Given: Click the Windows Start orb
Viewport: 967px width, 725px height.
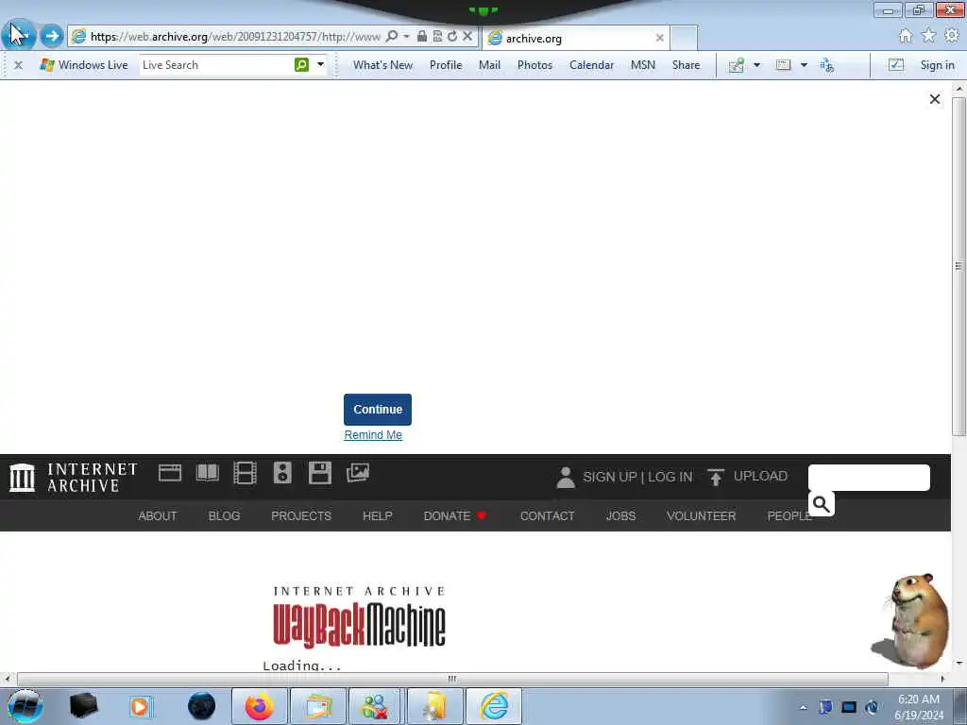Looking at the screenshot, I should pos(25,706).
